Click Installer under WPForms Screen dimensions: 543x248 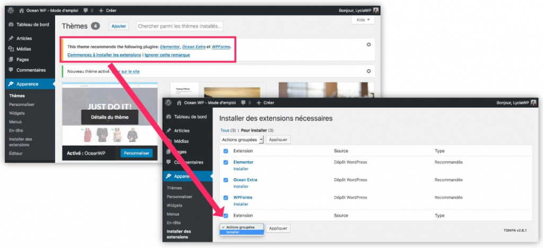click(241, 205)
